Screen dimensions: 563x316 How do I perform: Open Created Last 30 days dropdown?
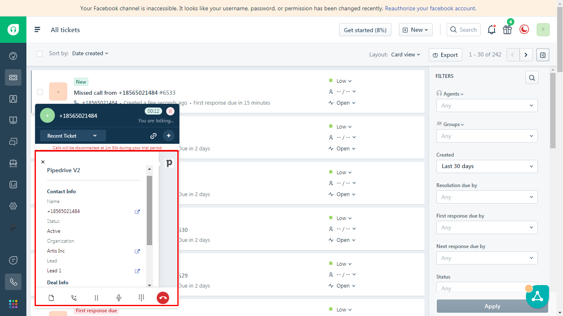[487, 166]
